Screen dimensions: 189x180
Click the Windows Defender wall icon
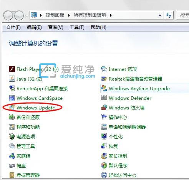tap(104, 98)
